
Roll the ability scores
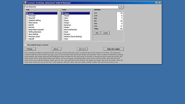(97, 33)
